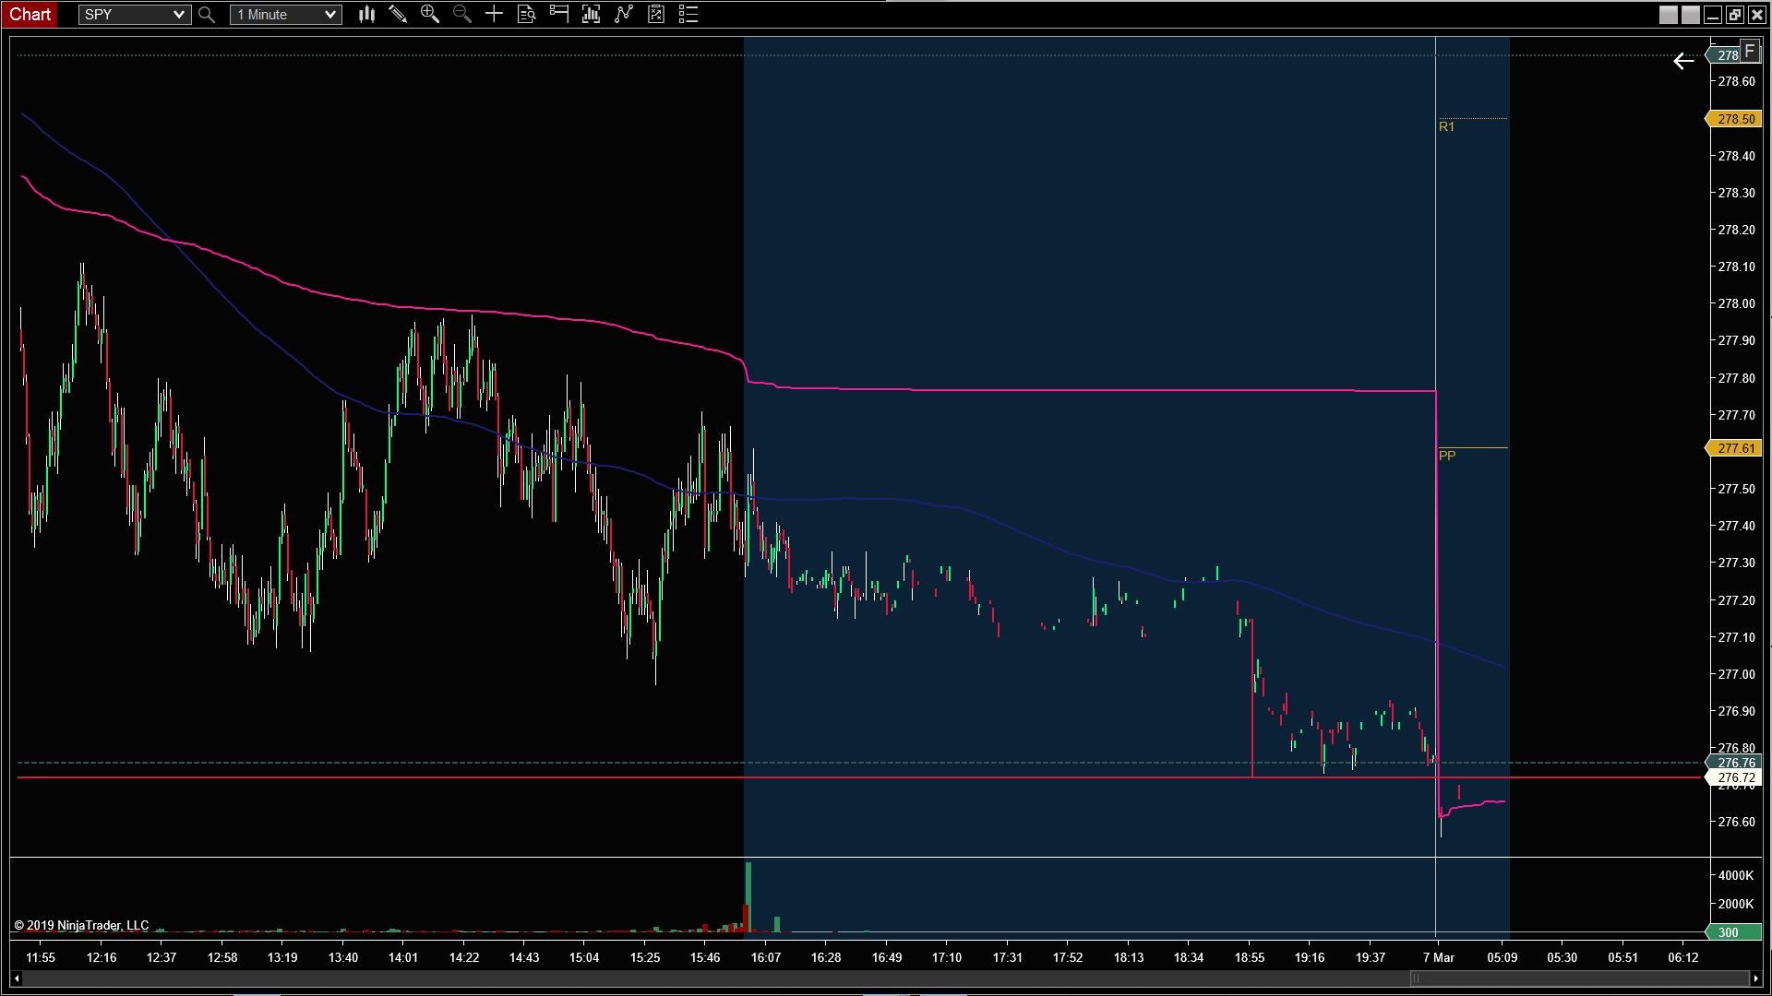The image size is (1772, 996).
Task: Open the Chart Trader icon
Action: click(x=559, y=14)
